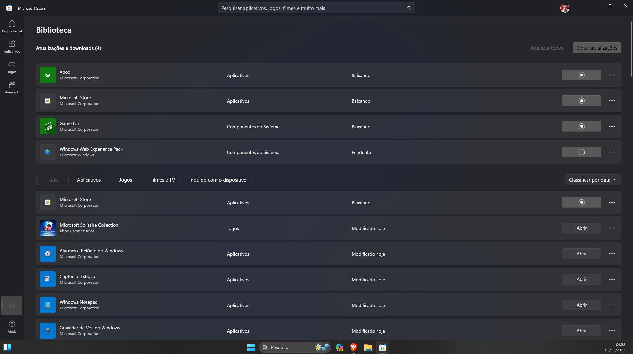The height and width of the screenshot is (354, 633).
Task: Select Filmes e TV filter tab
Action: [x=163, y=180]
